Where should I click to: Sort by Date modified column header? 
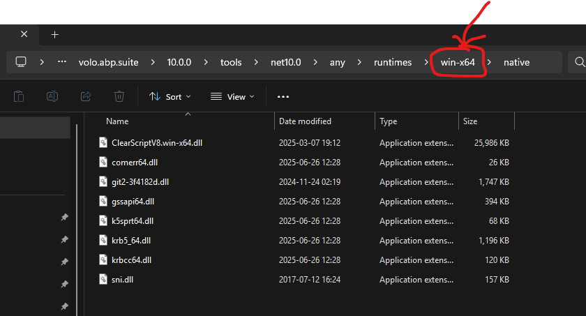pyautogui.click(x=305, y=121)
